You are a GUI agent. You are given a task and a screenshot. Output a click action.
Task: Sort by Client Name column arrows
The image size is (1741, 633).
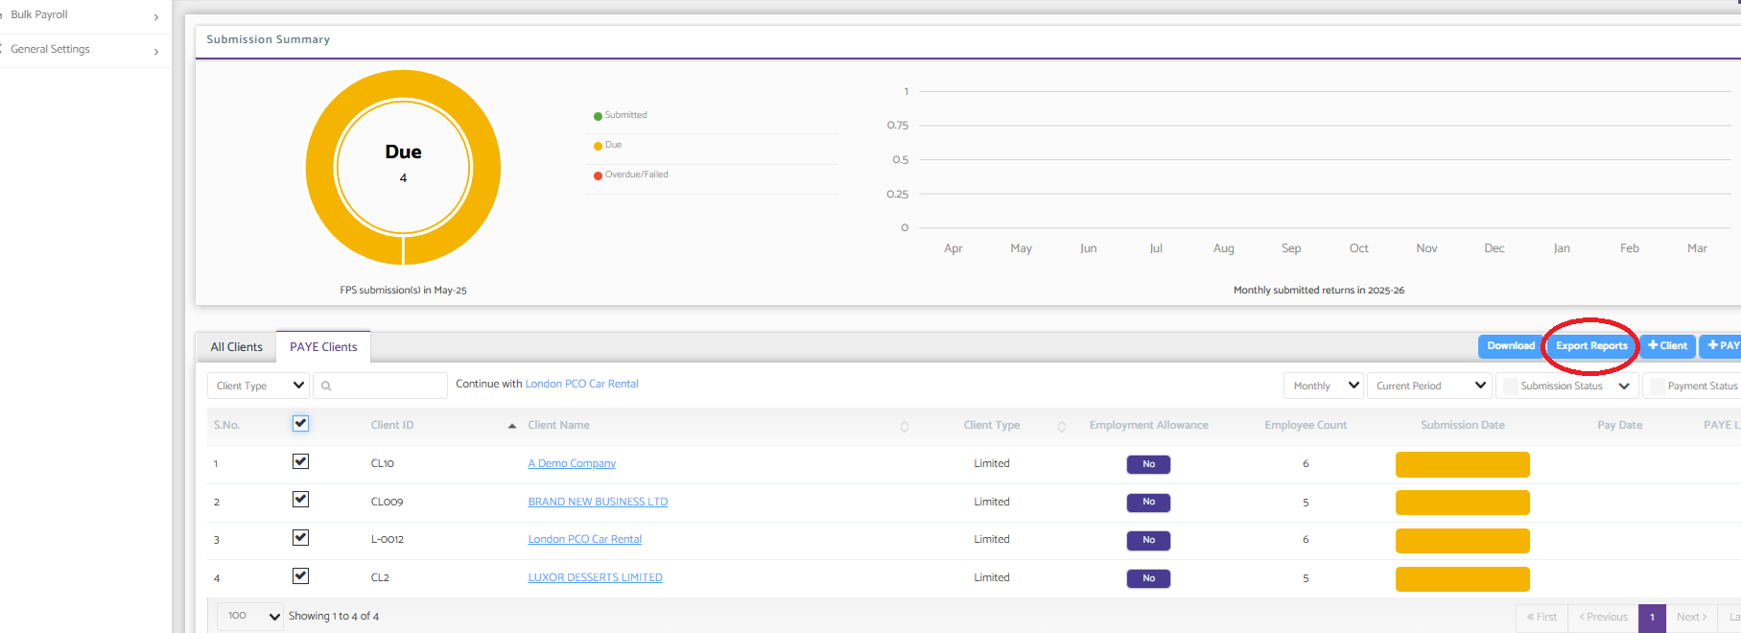point(905,427)
